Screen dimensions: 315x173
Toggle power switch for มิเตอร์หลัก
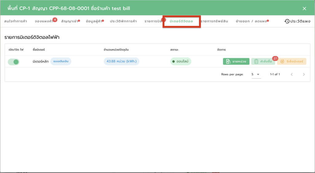(x=14, y=62)
